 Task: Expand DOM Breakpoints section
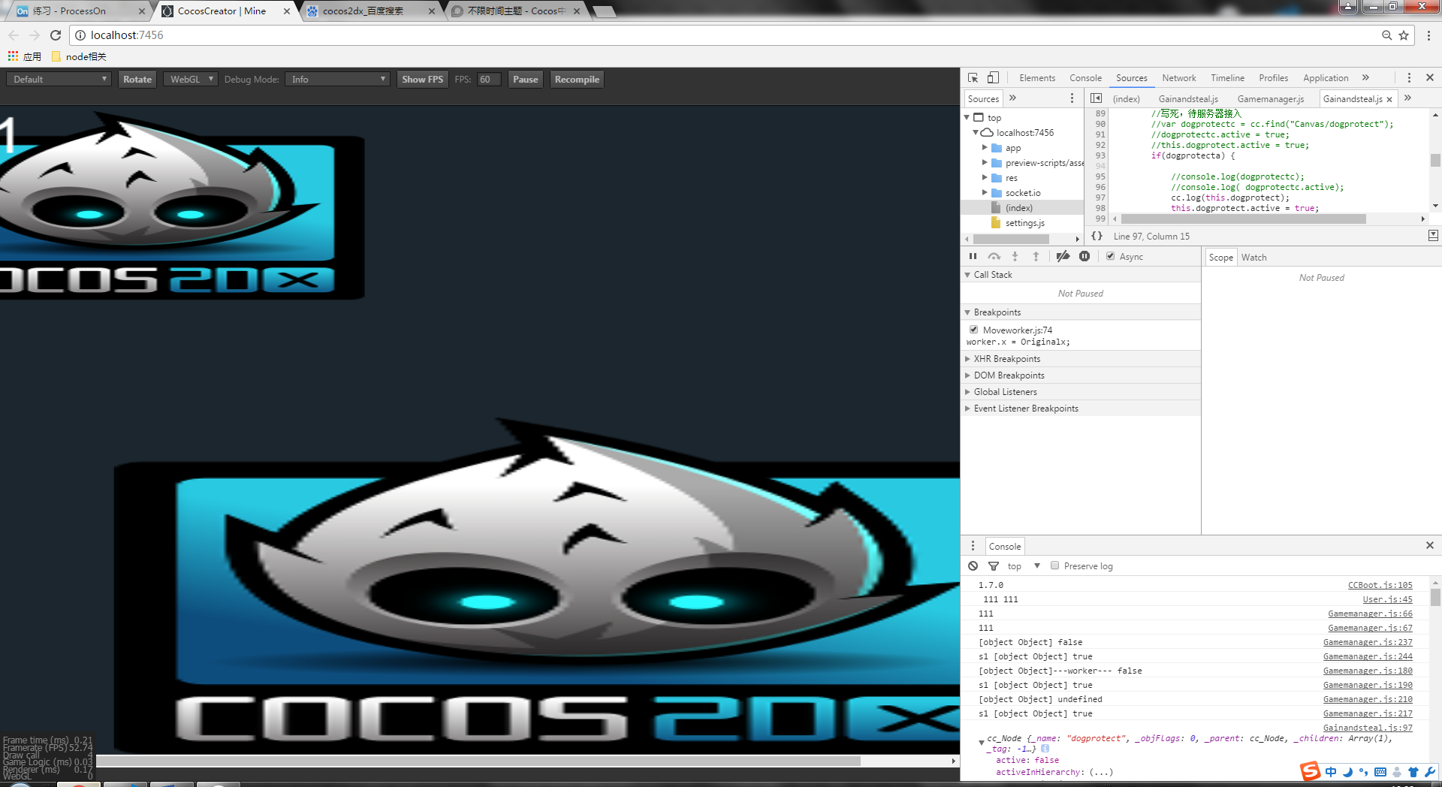point(1081,375)
